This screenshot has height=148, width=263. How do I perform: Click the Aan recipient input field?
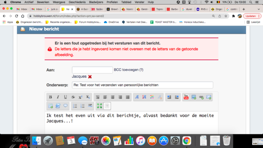pyautogui.click(x=92, y=70)
